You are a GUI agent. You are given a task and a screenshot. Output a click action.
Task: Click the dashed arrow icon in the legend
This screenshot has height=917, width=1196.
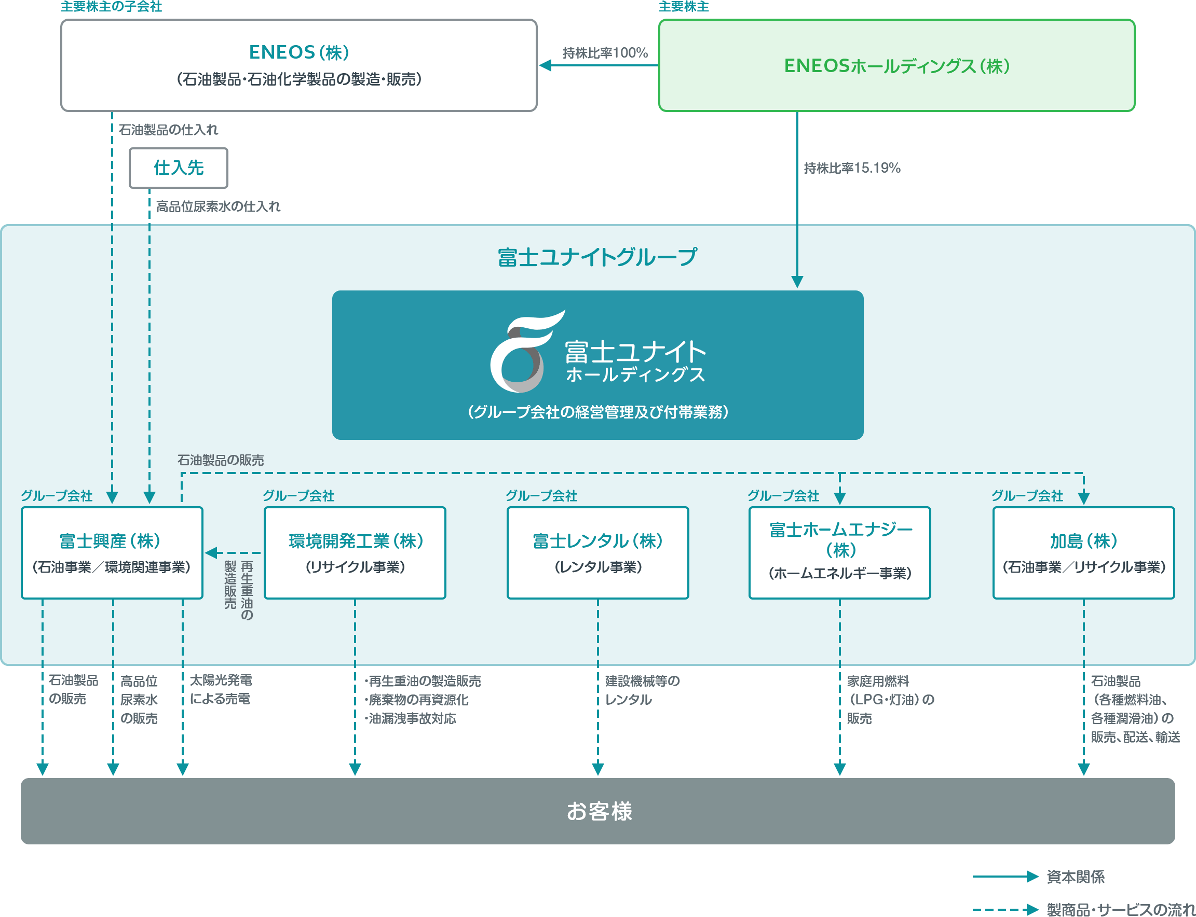click(x=1005, y=909)
